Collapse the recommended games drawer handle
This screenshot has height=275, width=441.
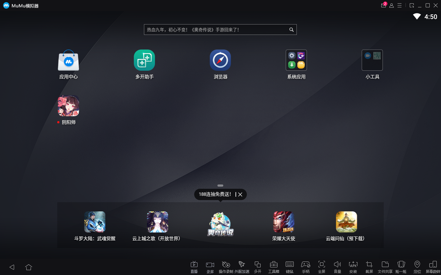220,185
